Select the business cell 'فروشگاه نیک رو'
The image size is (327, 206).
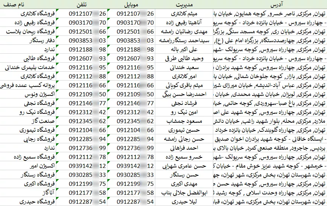pyautogui.click(x=28, y=112)
